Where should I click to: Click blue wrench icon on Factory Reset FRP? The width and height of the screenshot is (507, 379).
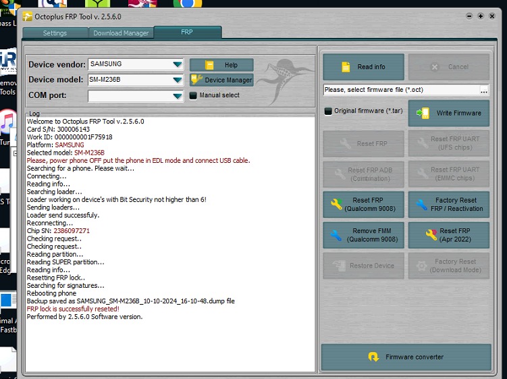[422, 205]
